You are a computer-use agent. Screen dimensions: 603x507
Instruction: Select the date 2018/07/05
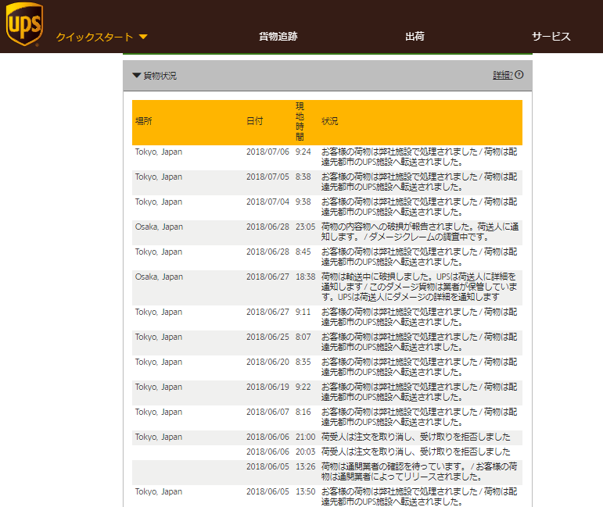tap(267, 177)
